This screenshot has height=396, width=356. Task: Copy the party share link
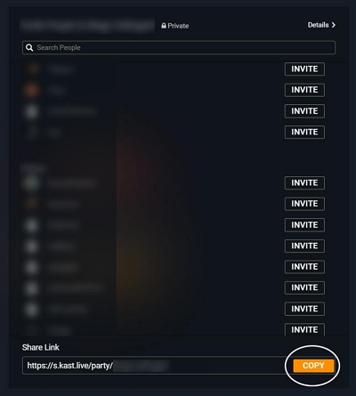pyautogui.click(x=313, y=366)
